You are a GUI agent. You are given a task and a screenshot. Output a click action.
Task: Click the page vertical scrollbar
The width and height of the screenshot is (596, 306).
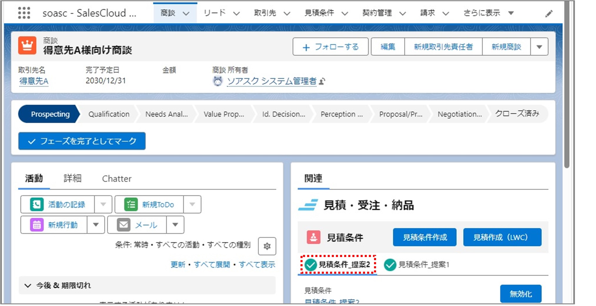point(567,85)
